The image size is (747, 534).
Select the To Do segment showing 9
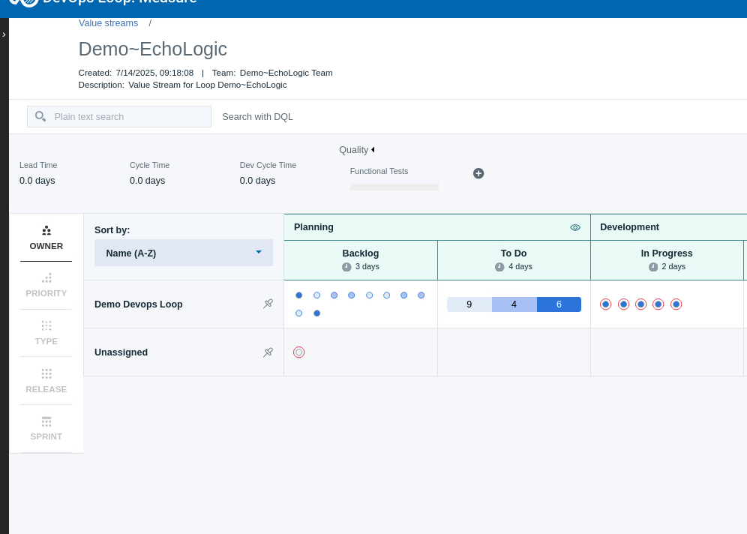(x=469, y=304)
